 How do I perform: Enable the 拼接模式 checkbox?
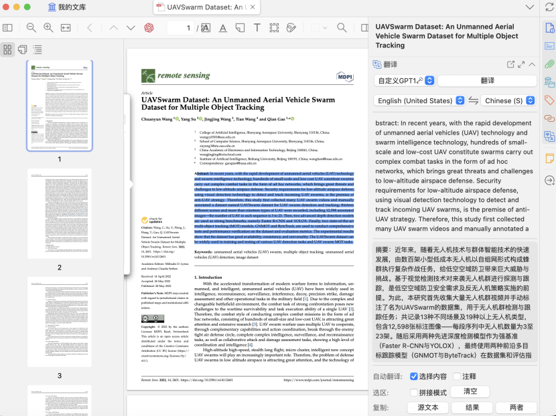click(x=414, y=392)
